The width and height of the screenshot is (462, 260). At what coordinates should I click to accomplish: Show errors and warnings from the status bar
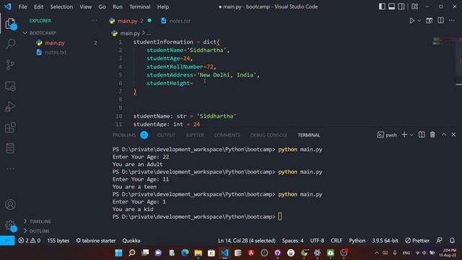click(30, 240)
